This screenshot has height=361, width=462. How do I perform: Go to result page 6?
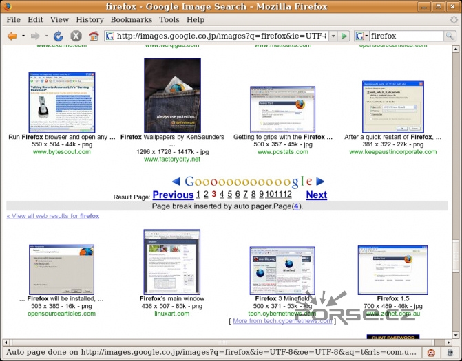[x=238, y=194]
